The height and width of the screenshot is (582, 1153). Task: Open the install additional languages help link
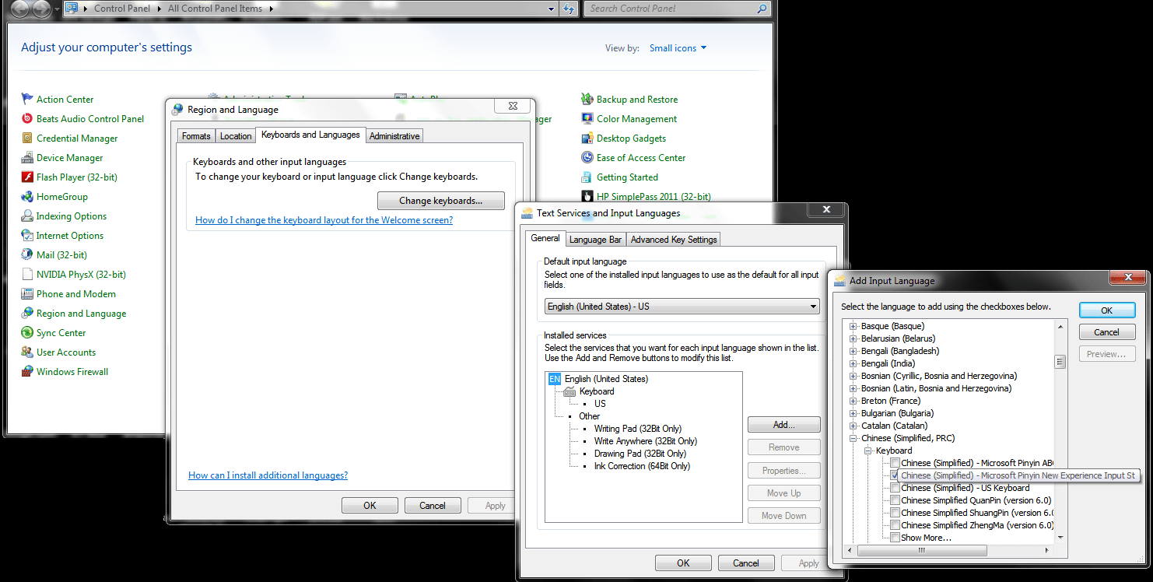(x=268, y=475)
